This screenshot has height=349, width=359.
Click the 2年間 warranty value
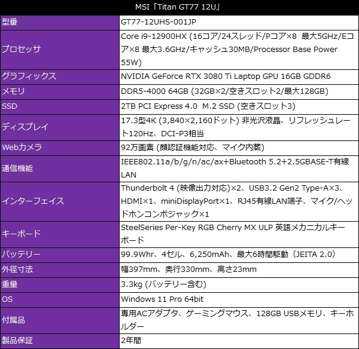[239, 341]
